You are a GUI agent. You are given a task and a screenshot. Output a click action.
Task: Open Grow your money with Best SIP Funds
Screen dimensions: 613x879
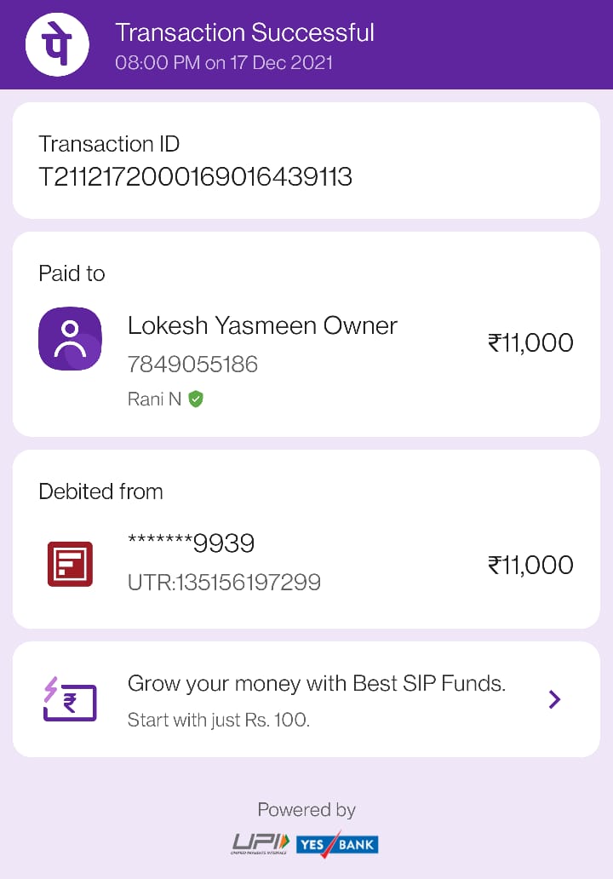317,684
